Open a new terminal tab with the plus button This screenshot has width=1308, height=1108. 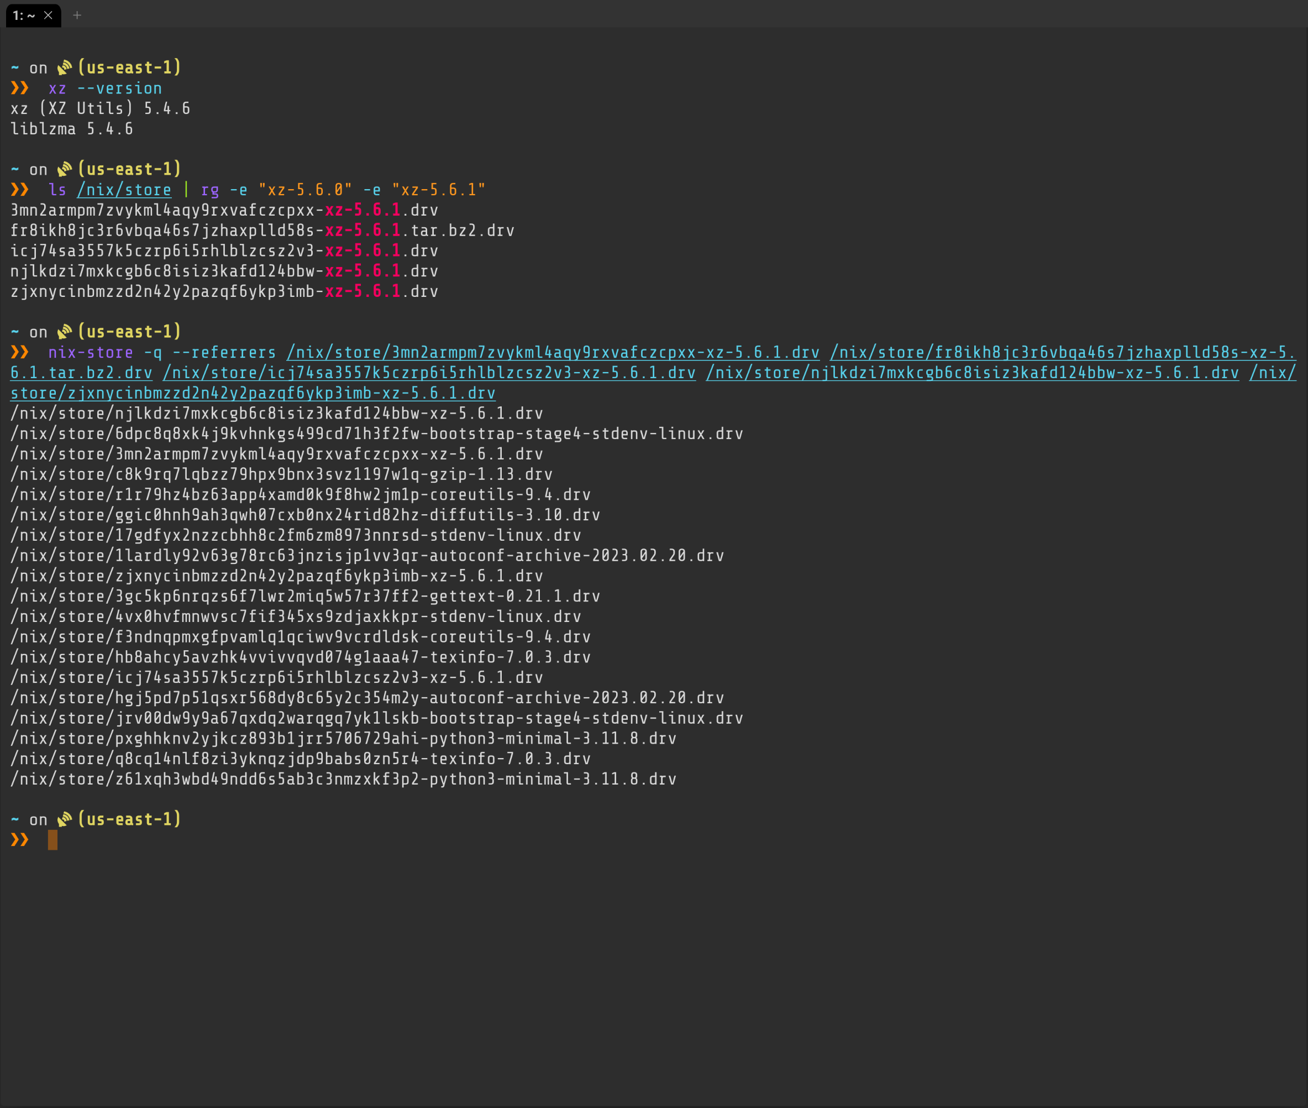78,15
